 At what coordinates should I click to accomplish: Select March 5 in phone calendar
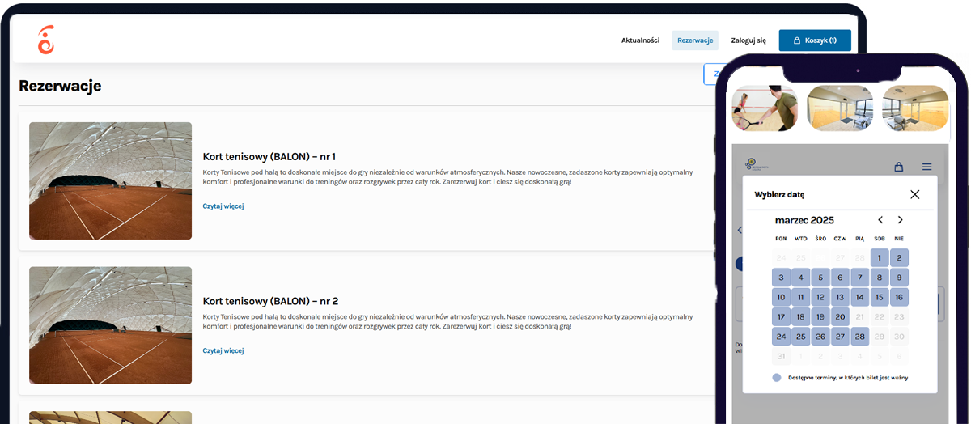coord(820,278)
